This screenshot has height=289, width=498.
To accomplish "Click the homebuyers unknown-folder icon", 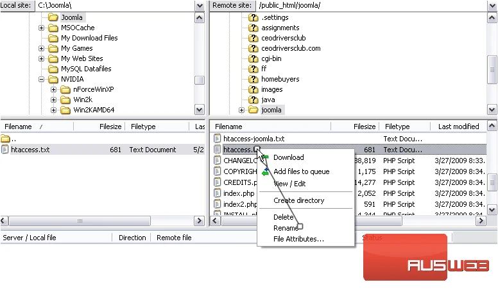I will pos(253,79).
